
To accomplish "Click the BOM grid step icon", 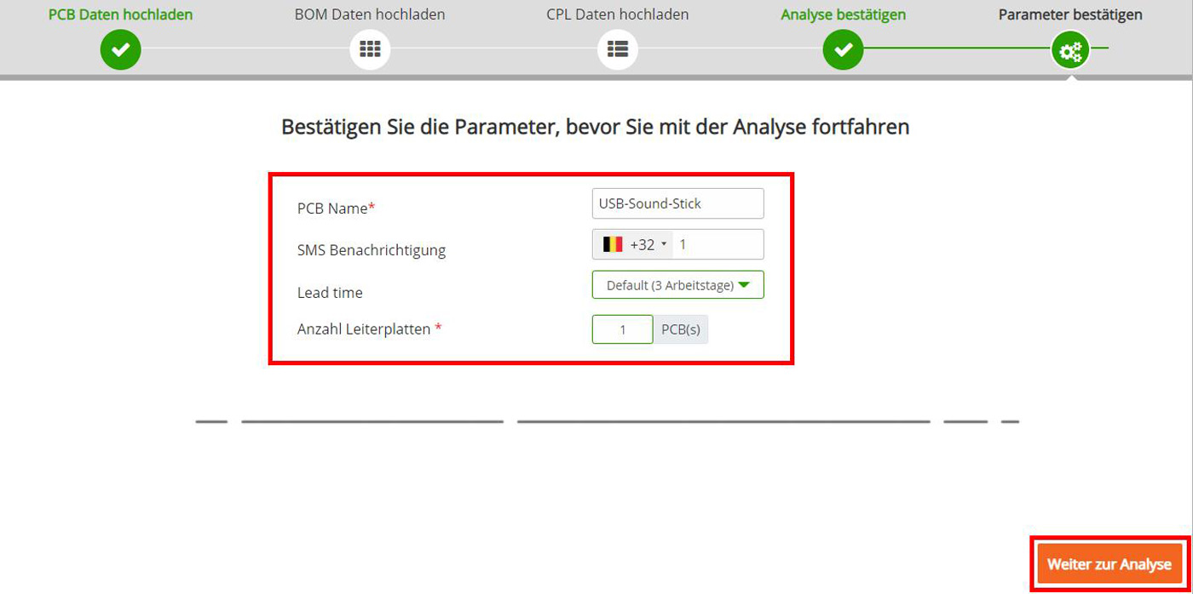I will (369, 50).
